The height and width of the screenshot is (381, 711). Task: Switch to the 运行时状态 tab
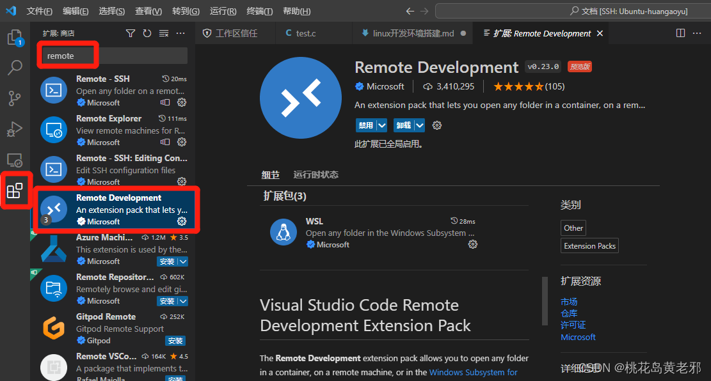click(x=316, y=175)
